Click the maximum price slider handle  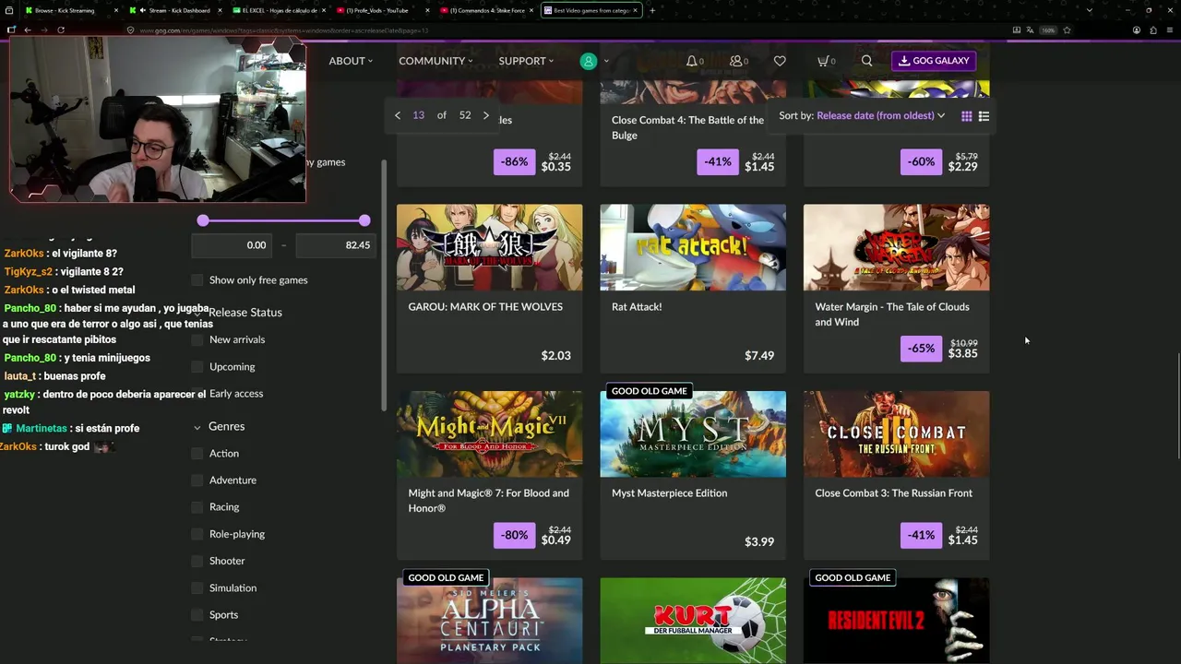364,220
